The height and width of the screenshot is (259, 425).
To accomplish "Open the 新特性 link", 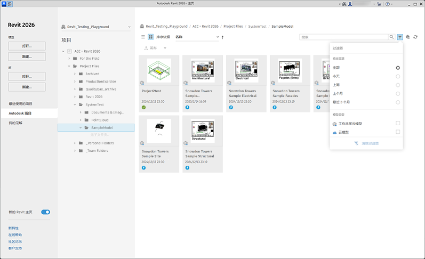I will point(13,228).
